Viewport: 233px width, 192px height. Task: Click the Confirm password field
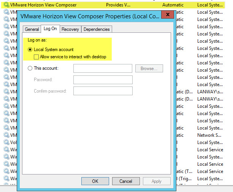click(103, 91)
